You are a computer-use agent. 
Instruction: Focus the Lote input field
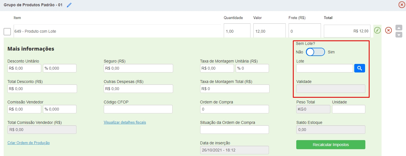click(x=324, y=68)
